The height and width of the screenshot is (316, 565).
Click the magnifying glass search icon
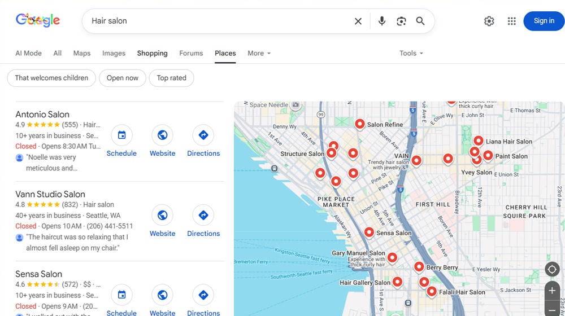pyautogui.click(x=420, y=21)
